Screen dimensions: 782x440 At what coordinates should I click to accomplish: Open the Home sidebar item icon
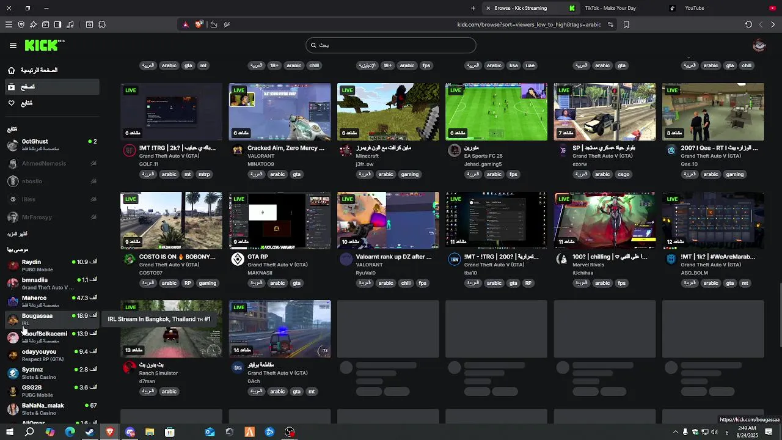11,70
